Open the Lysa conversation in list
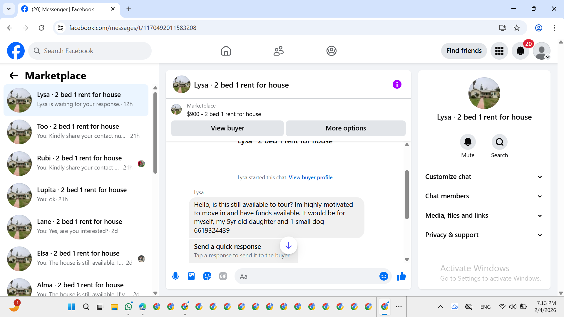The height and width of the screenshot is (317, 564). pyautogui.click(x=76, y=100)
